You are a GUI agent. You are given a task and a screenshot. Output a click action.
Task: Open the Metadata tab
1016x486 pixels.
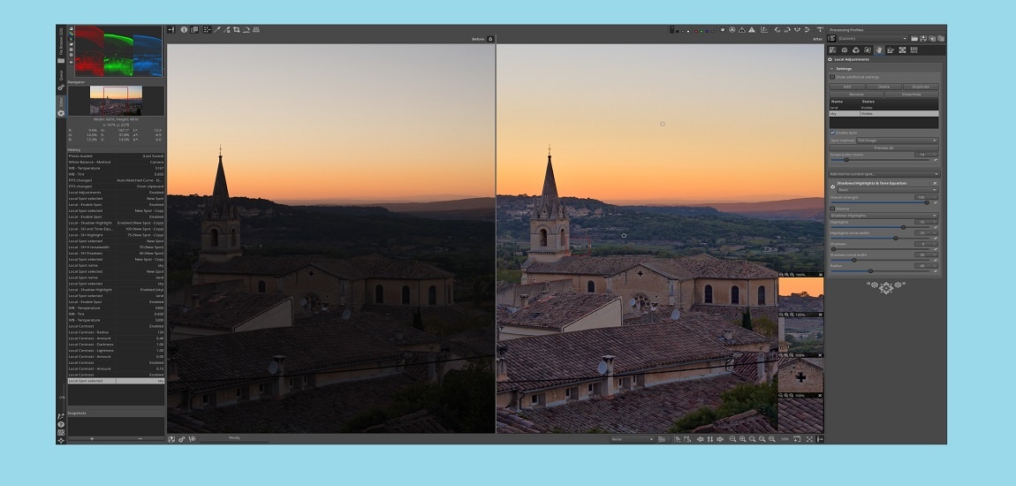point(914,49)
